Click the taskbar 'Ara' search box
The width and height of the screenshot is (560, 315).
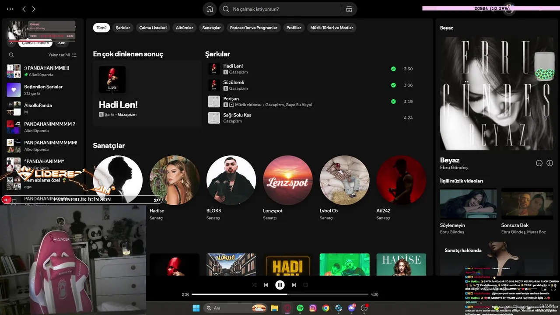[236, 308]
